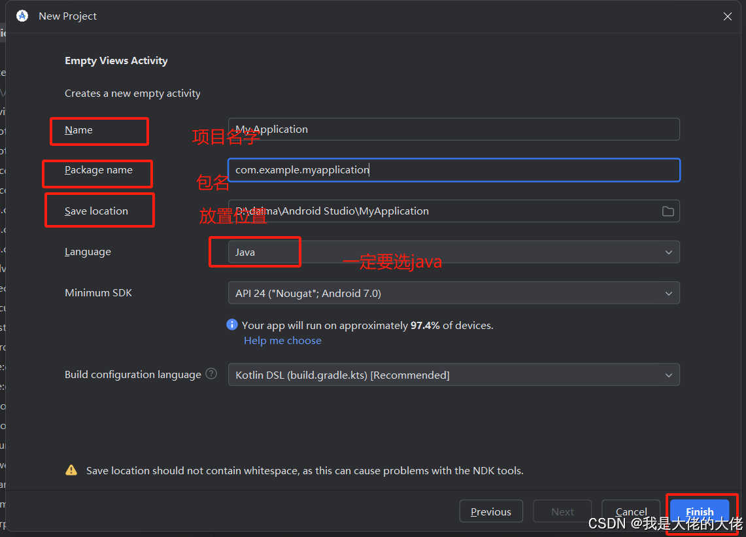The width and height of the screenshot is (746, 537).
Task: Open the Help me choose link
Action: tap(282, 340)
